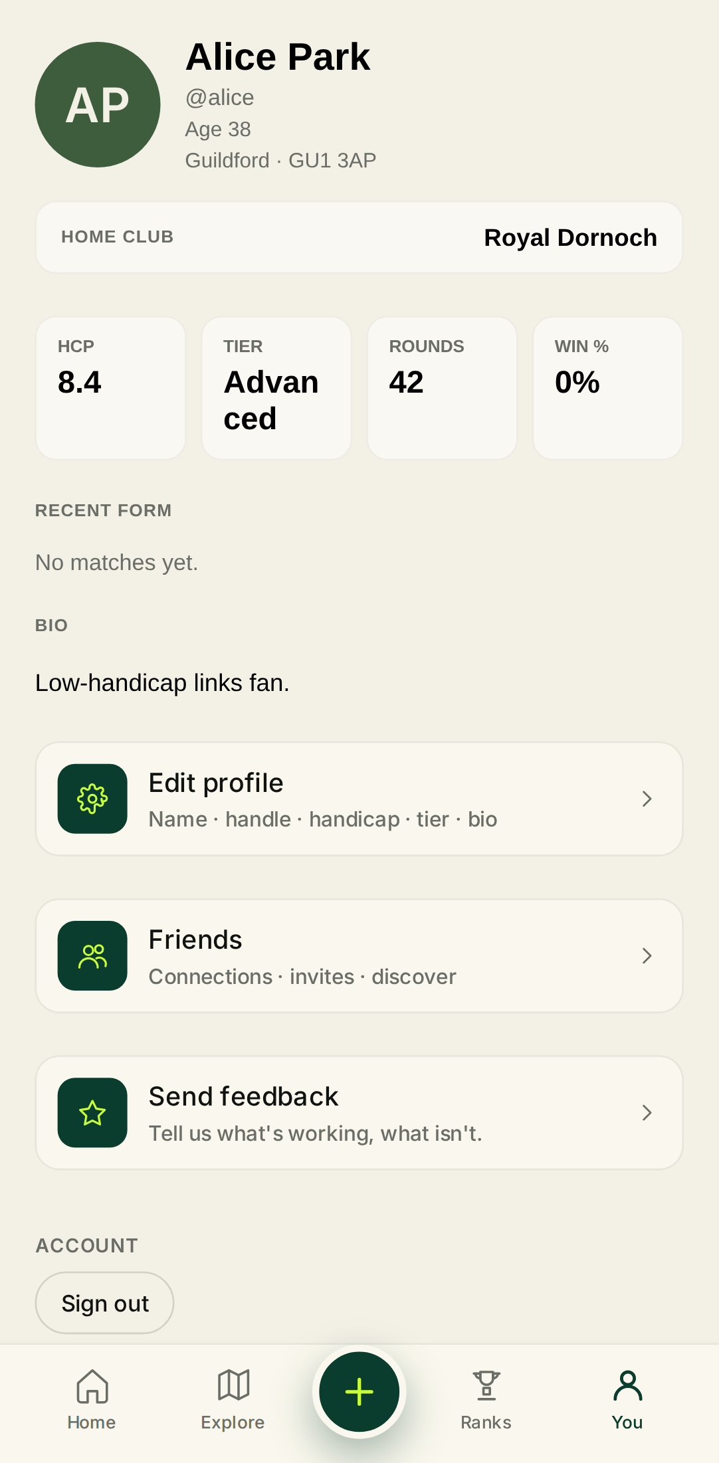Screen dimensions: 719x1463
Task: Sign out of the account
Action: [104, 1303]
